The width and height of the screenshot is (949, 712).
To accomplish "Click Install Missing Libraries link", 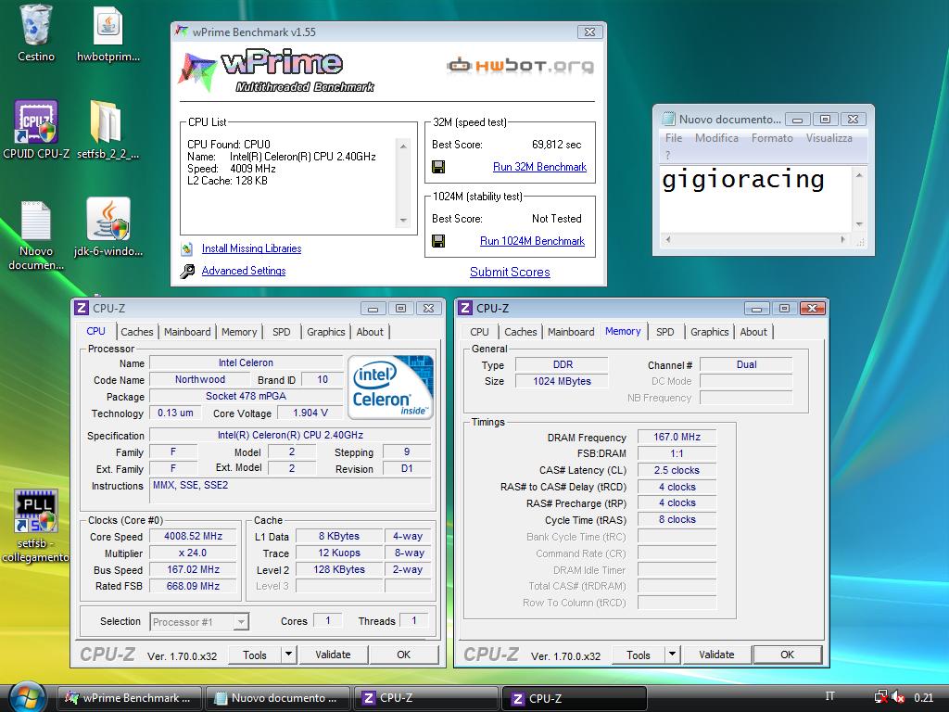I will click(252, 248).
